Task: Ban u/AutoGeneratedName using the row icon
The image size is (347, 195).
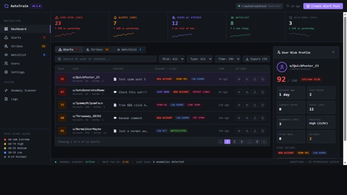Action: pos(263,92)
